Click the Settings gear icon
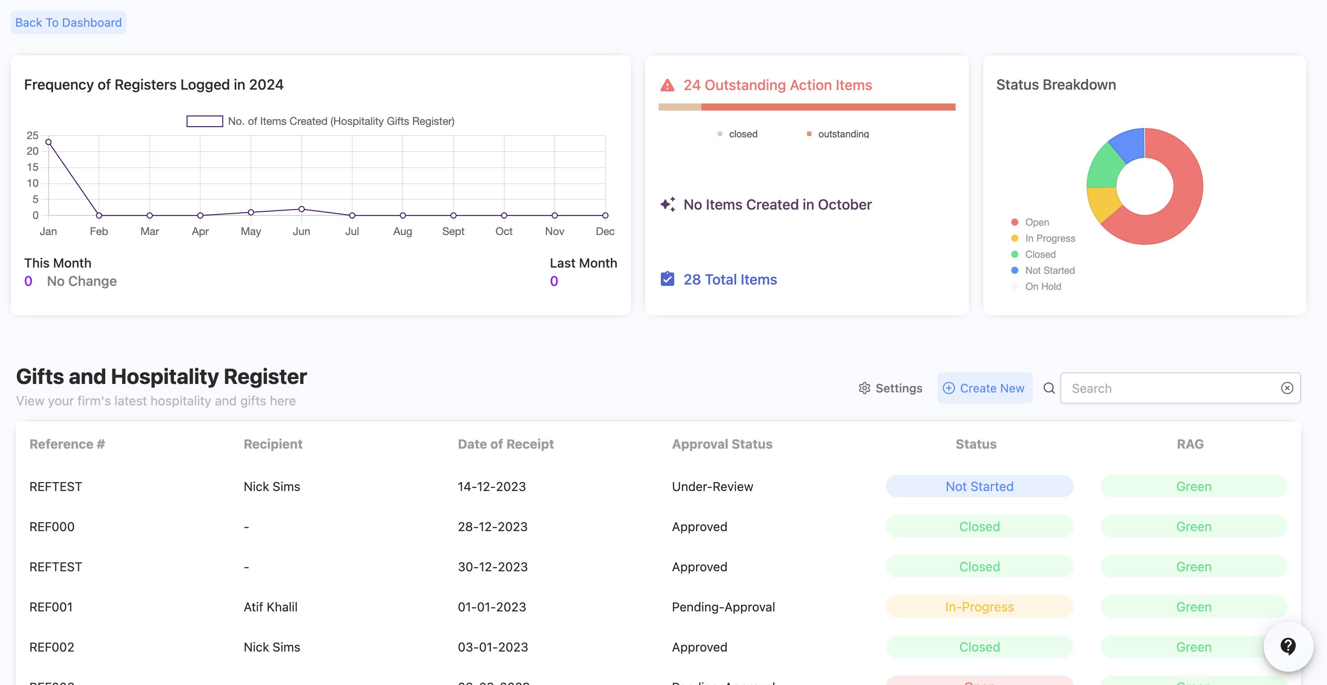Viewport: 1327px width, 685px height. [864, 388]
